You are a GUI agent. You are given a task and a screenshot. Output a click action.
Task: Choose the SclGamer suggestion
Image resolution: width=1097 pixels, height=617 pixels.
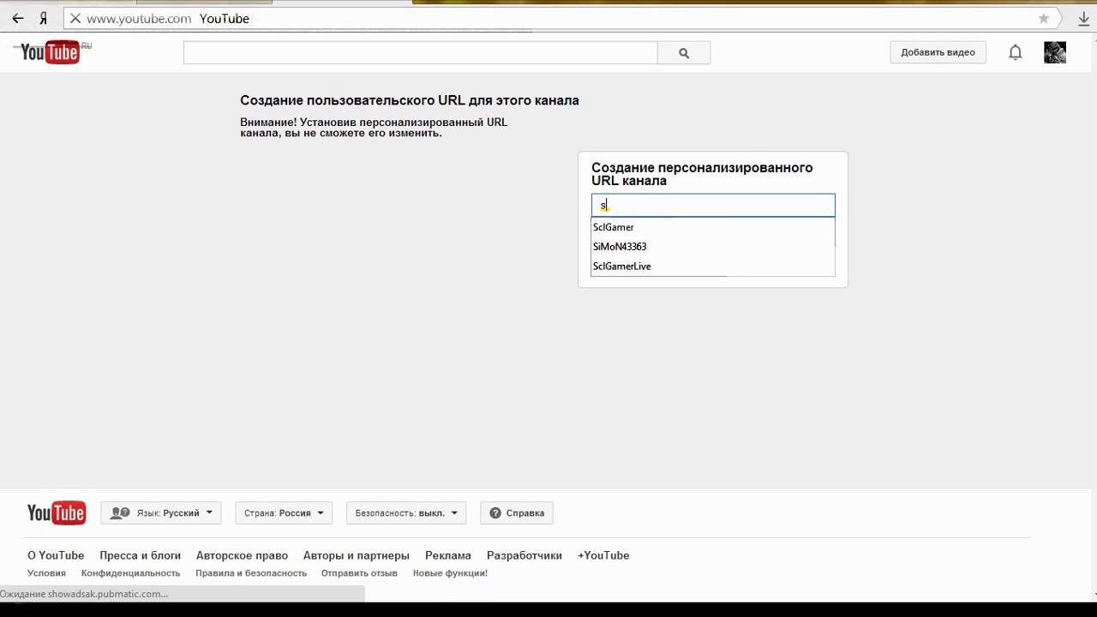(x=713, y=227)
